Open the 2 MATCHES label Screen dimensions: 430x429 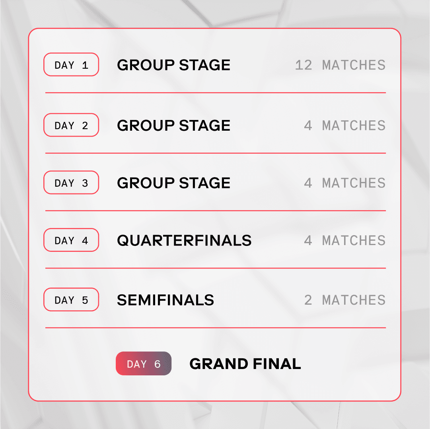[x=345, y=300]
